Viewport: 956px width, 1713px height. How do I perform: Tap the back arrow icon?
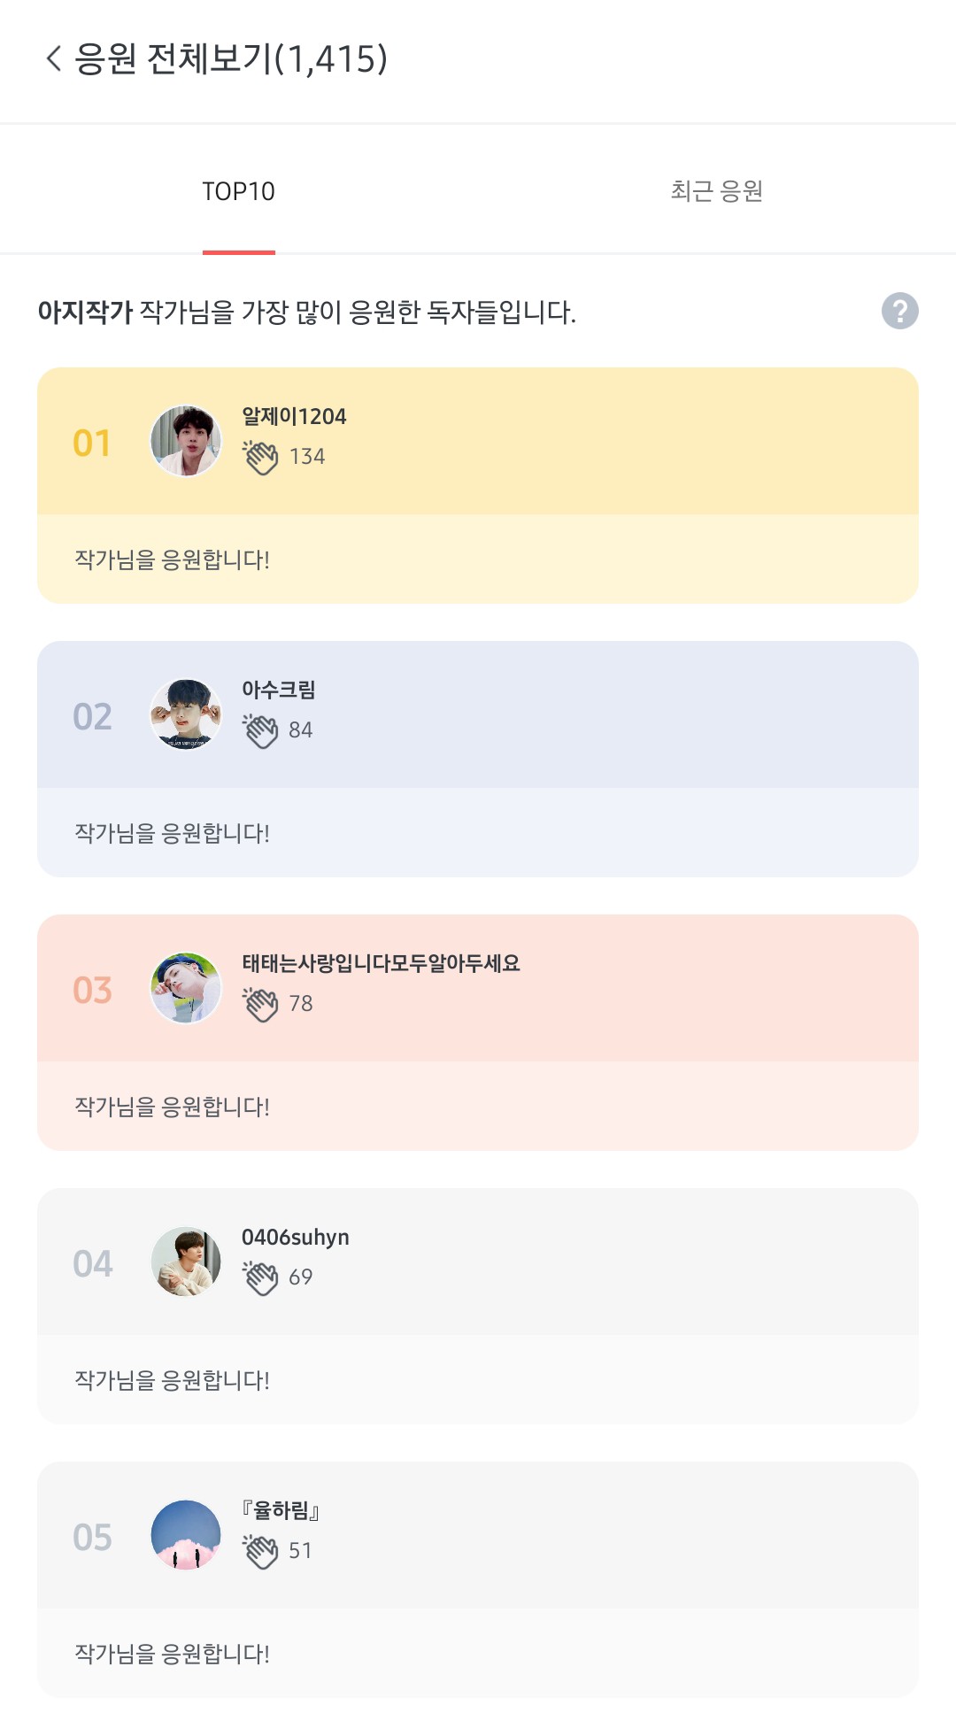[54, 59]
